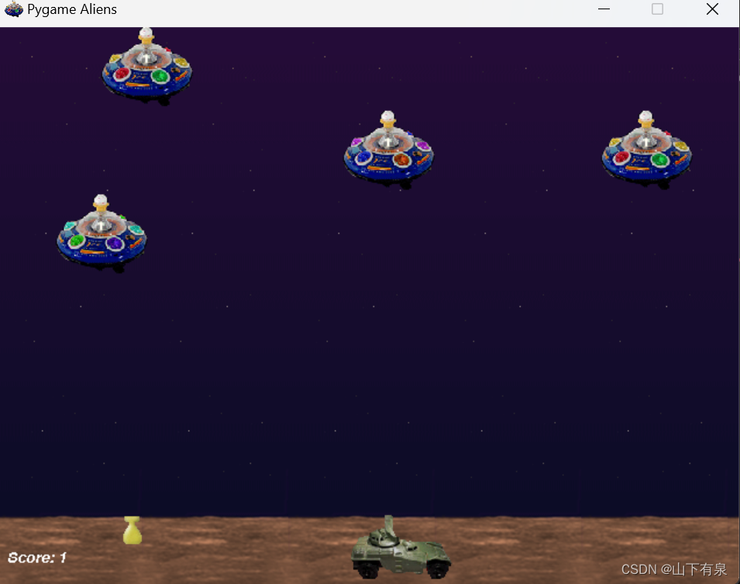Click the Score: 1 indicator
Image resolution: width=740 pixels, height=584 pixels.
(36, 557)
